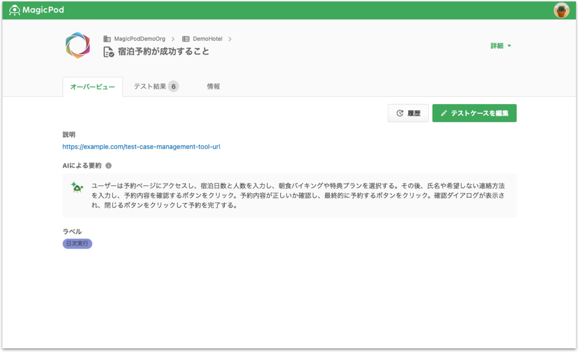
Task: Select the オーバービュー tab
Action: [x=93, y=87]
